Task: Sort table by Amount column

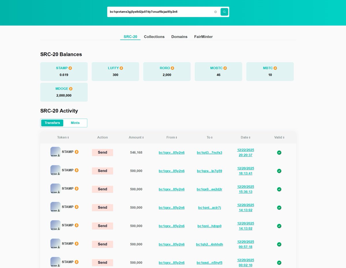Action: [x=136, y=137]
